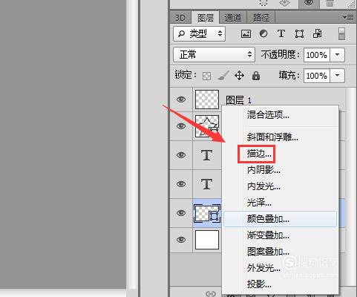The width and height of the screenshot is (357, 297).
Task: Open the 正常 blend mode dropdown
Action: 214,54
